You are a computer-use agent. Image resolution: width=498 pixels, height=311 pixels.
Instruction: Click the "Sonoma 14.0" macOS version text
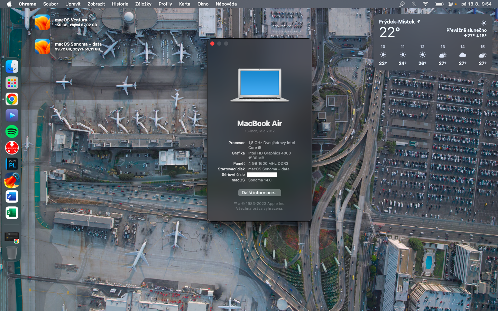click(x=260, y=180)
